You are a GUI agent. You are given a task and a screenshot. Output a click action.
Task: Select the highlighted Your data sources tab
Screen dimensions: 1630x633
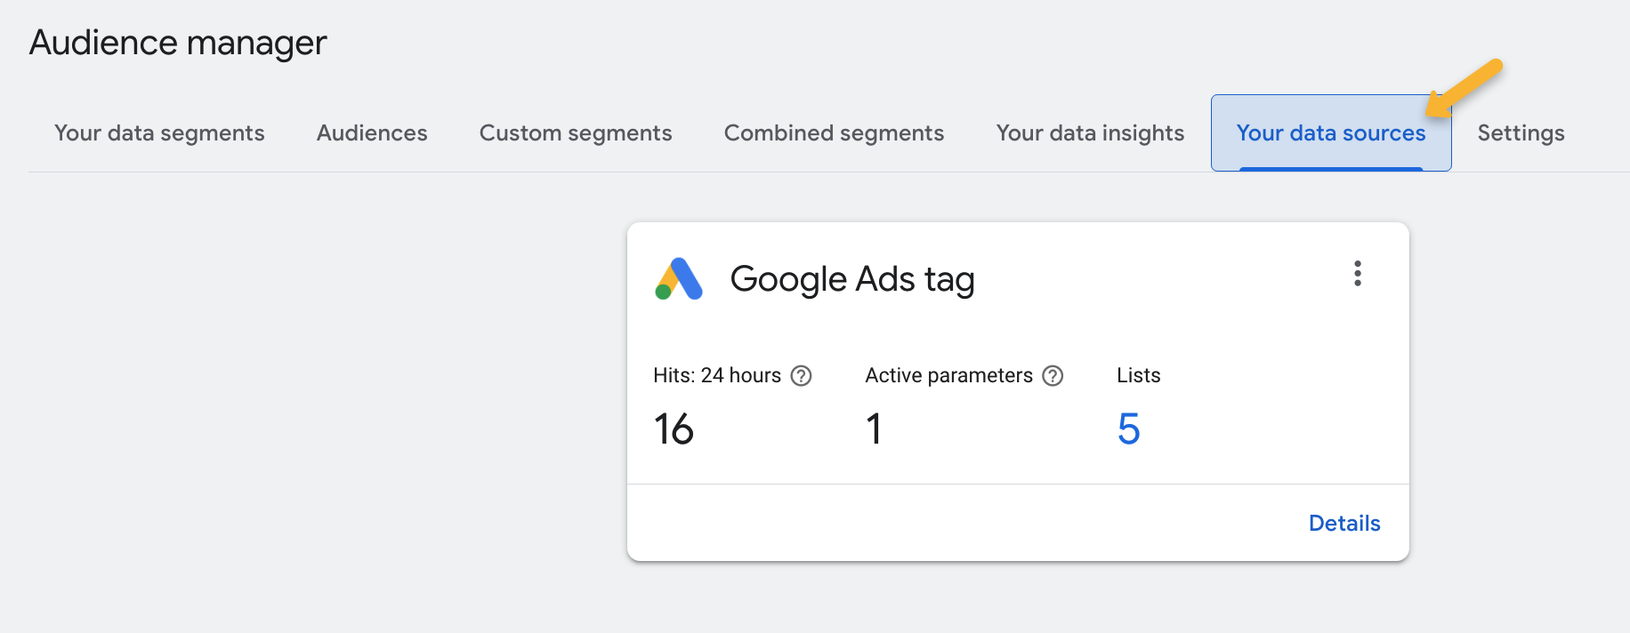1330,133
